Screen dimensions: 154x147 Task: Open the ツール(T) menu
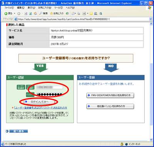coord(59,8)
